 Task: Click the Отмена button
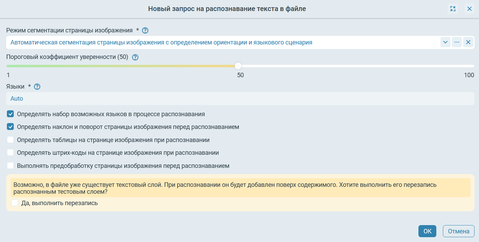pyautogui.click(x=458, y=231)
